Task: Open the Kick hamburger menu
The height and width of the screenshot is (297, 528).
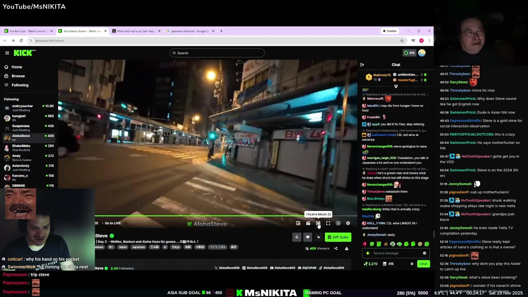Action: point(7,53)
